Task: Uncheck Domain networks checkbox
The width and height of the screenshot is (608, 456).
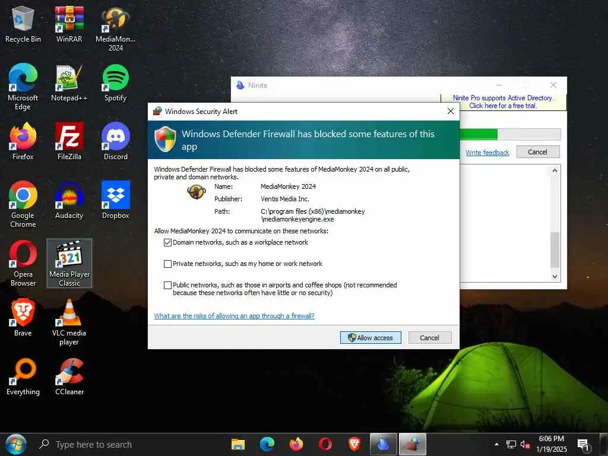Action: pos(167,242)
